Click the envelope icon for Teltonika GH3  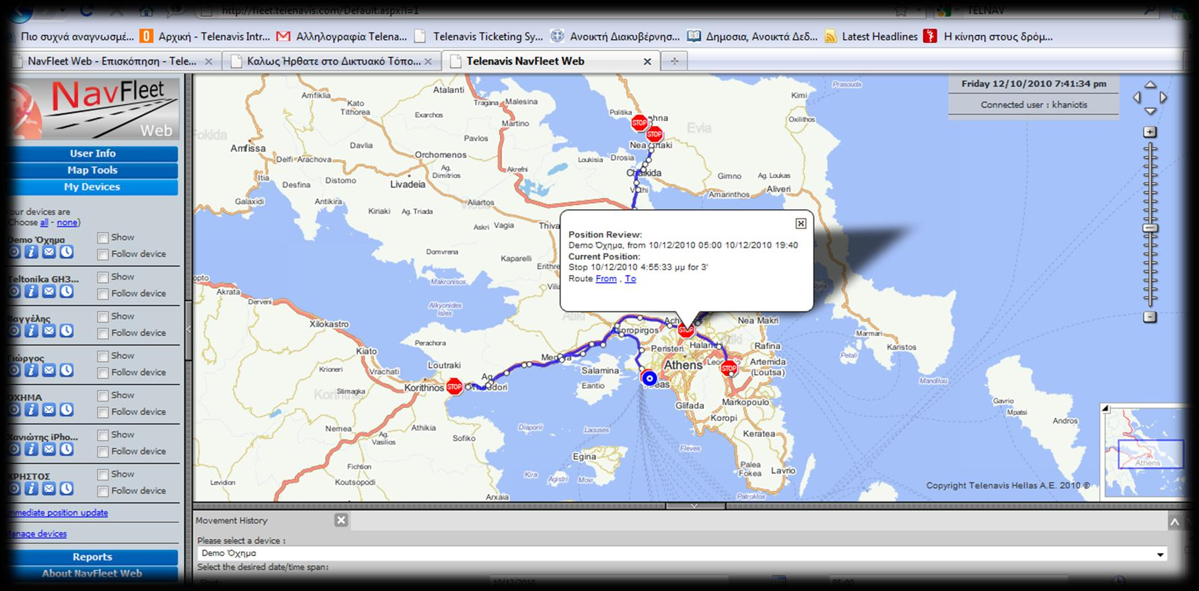[49, 291]
